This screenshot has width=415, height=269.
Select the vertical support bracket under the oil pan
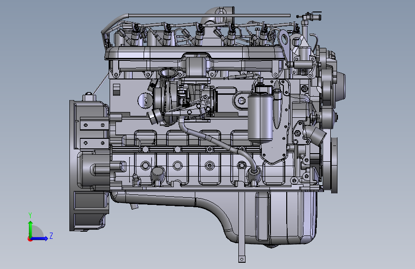click(x=242, y=228)
